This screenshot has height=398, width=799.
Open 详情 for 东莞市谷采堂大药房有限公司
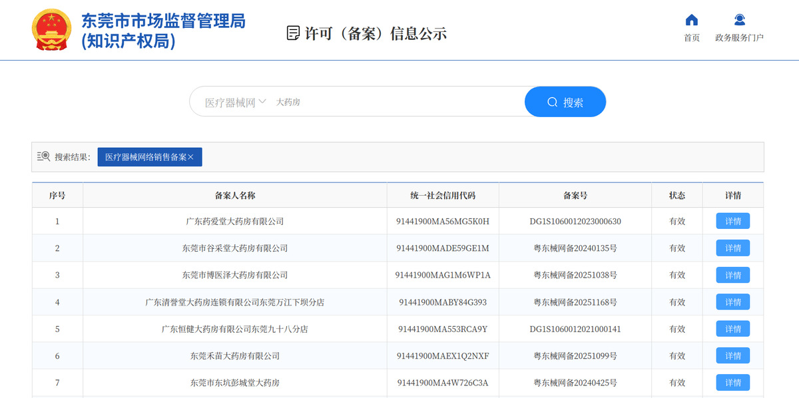[x=732, y=248]
